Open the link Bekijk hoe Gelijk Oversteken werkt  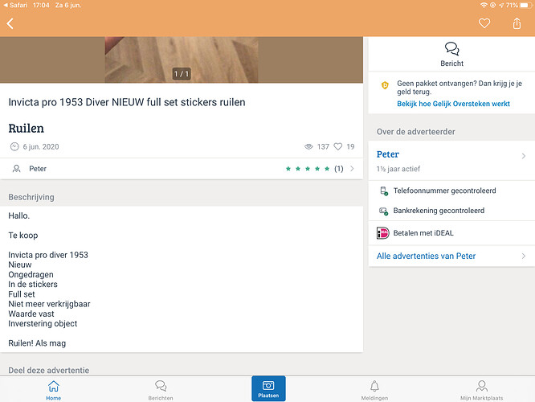453,104
